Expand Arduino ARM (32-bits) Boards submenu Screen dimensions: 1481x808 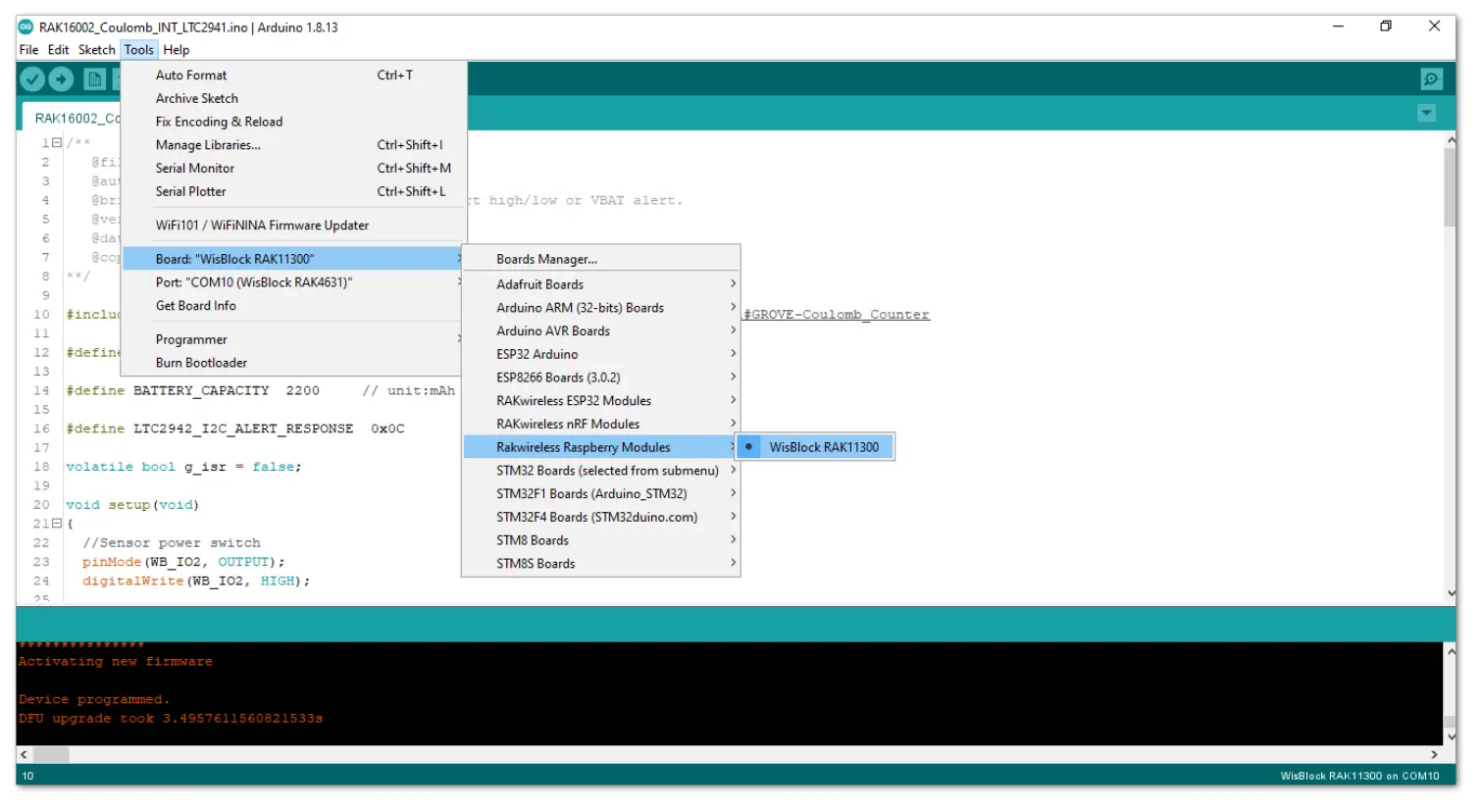600,308
